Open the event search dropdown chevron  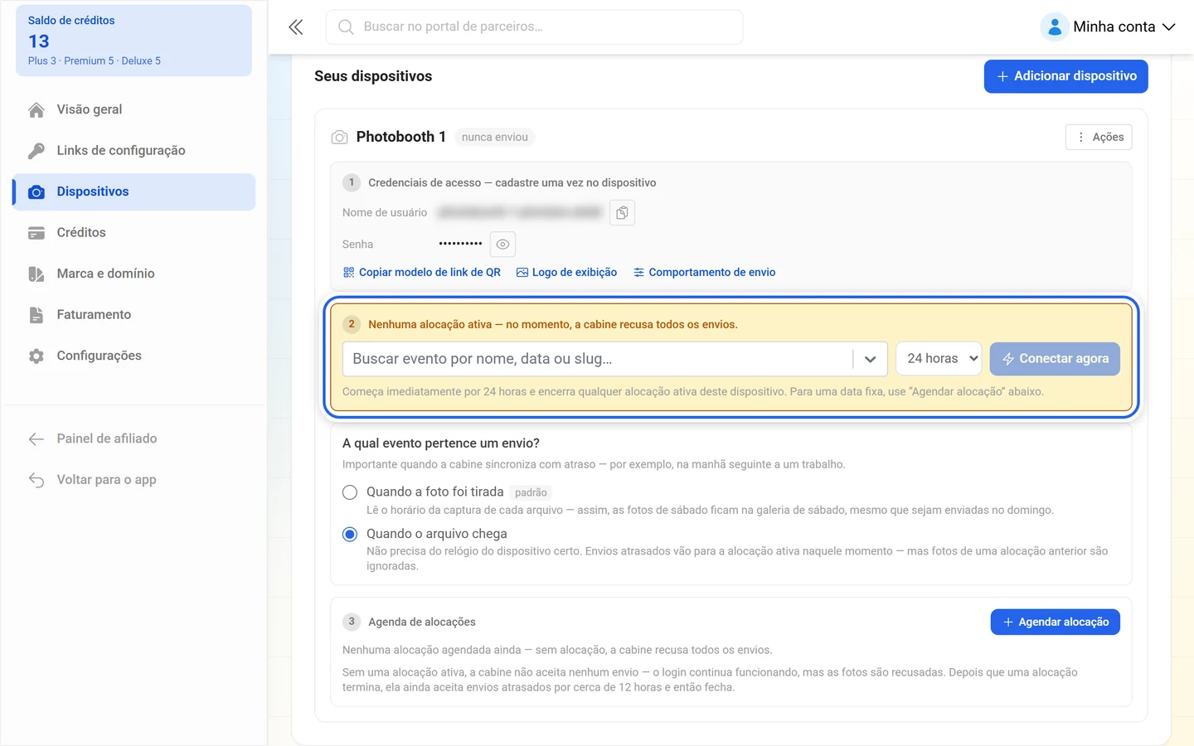(x=870, y=359)
